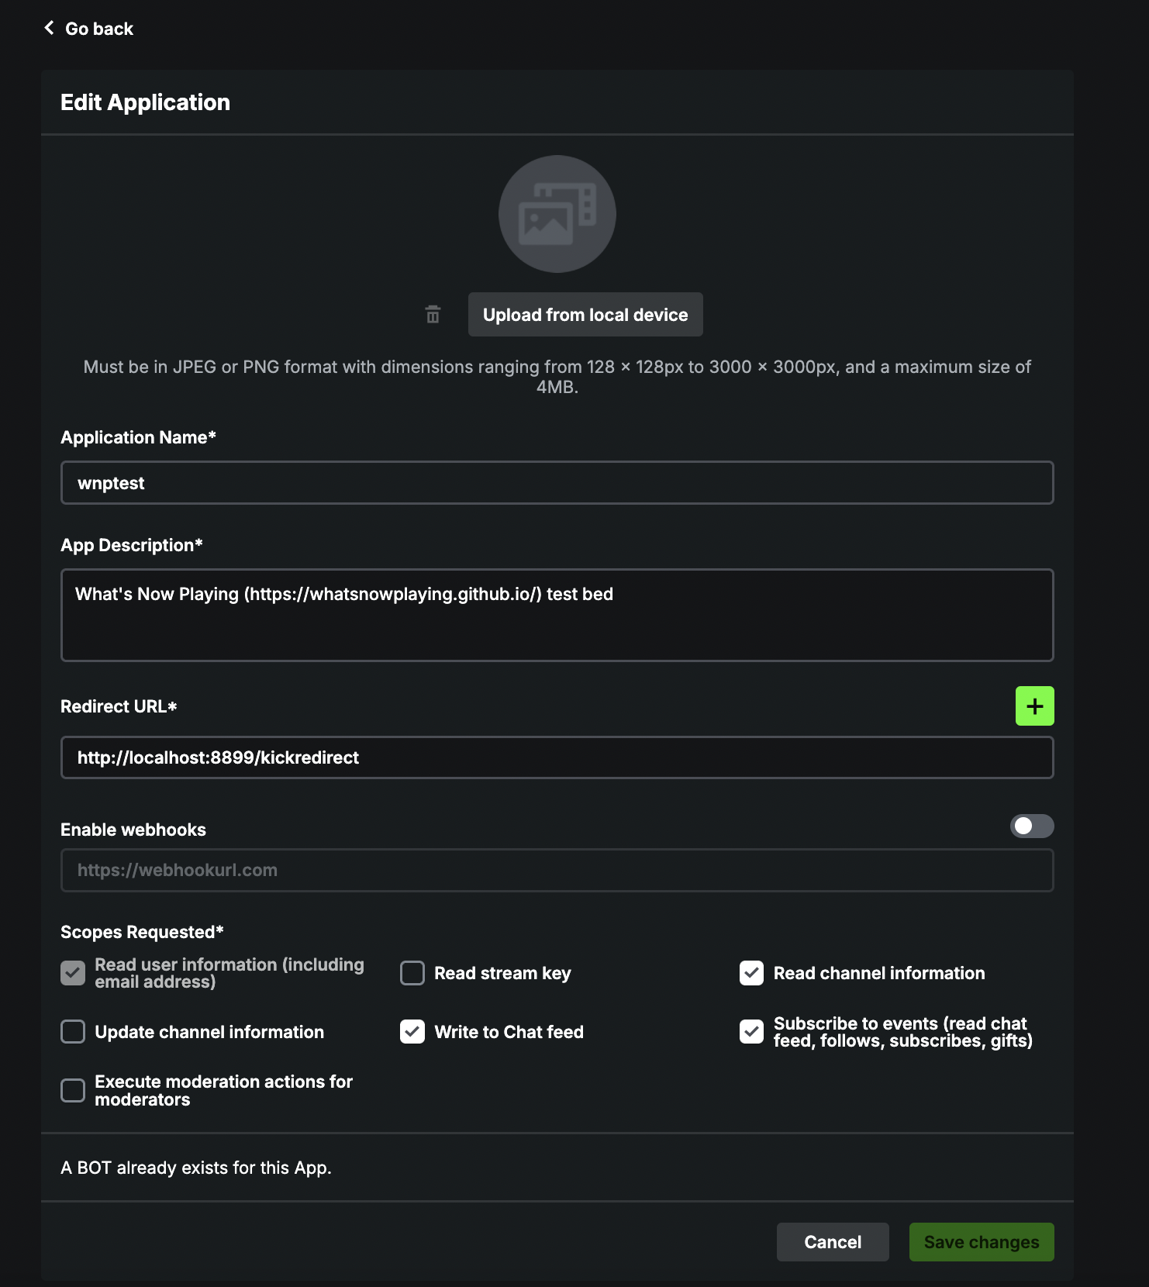
Task: Click into the App Description text area
Action: tap(557, 615)
